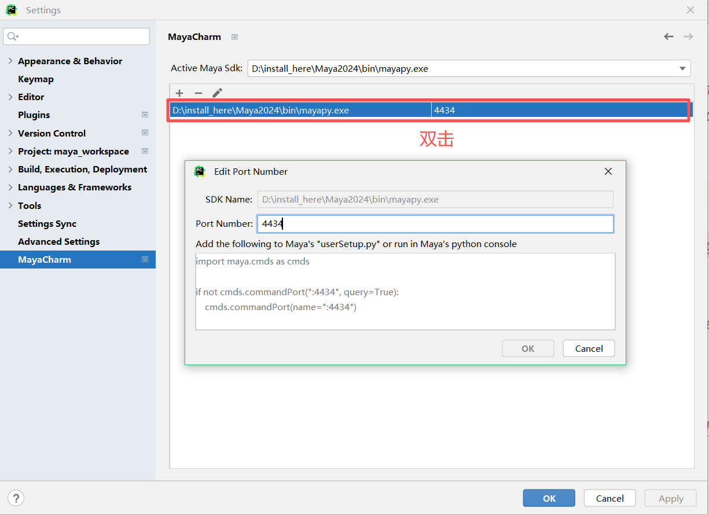Close the Settings window
This screenshot has width=709, height=515.
[x=690, y=10]
